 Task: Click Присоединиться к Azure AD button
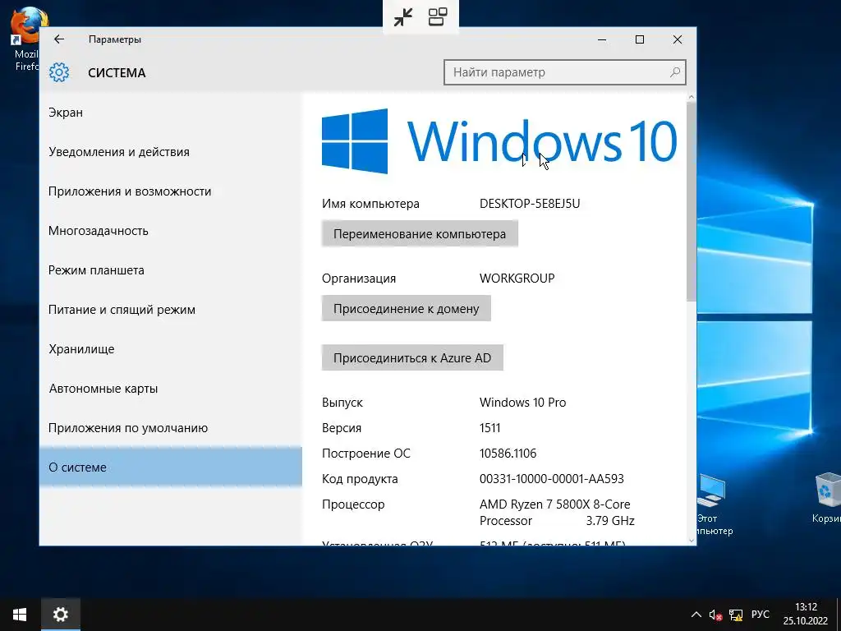(412, 358)
